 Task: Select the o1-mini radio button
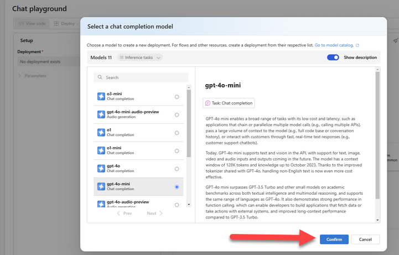tap(177, 151)
